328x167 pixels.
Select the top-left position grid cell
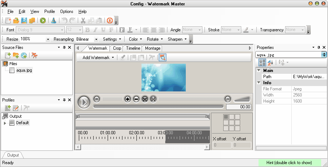click(x=226, y=117)
